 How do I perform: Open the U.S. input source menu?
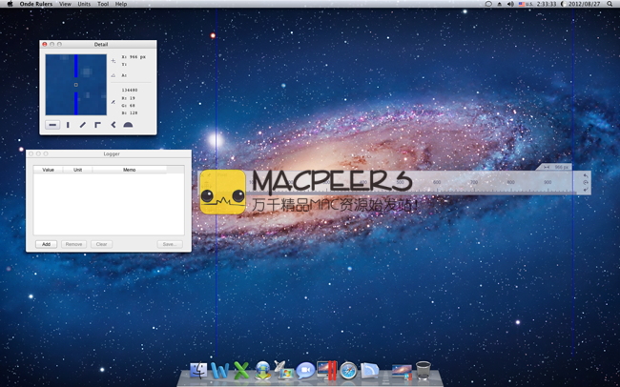click(x=524, y=4)
